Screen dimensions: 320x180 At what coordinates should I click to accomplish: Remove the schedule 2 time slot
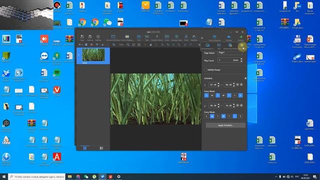tap(241, 105)
